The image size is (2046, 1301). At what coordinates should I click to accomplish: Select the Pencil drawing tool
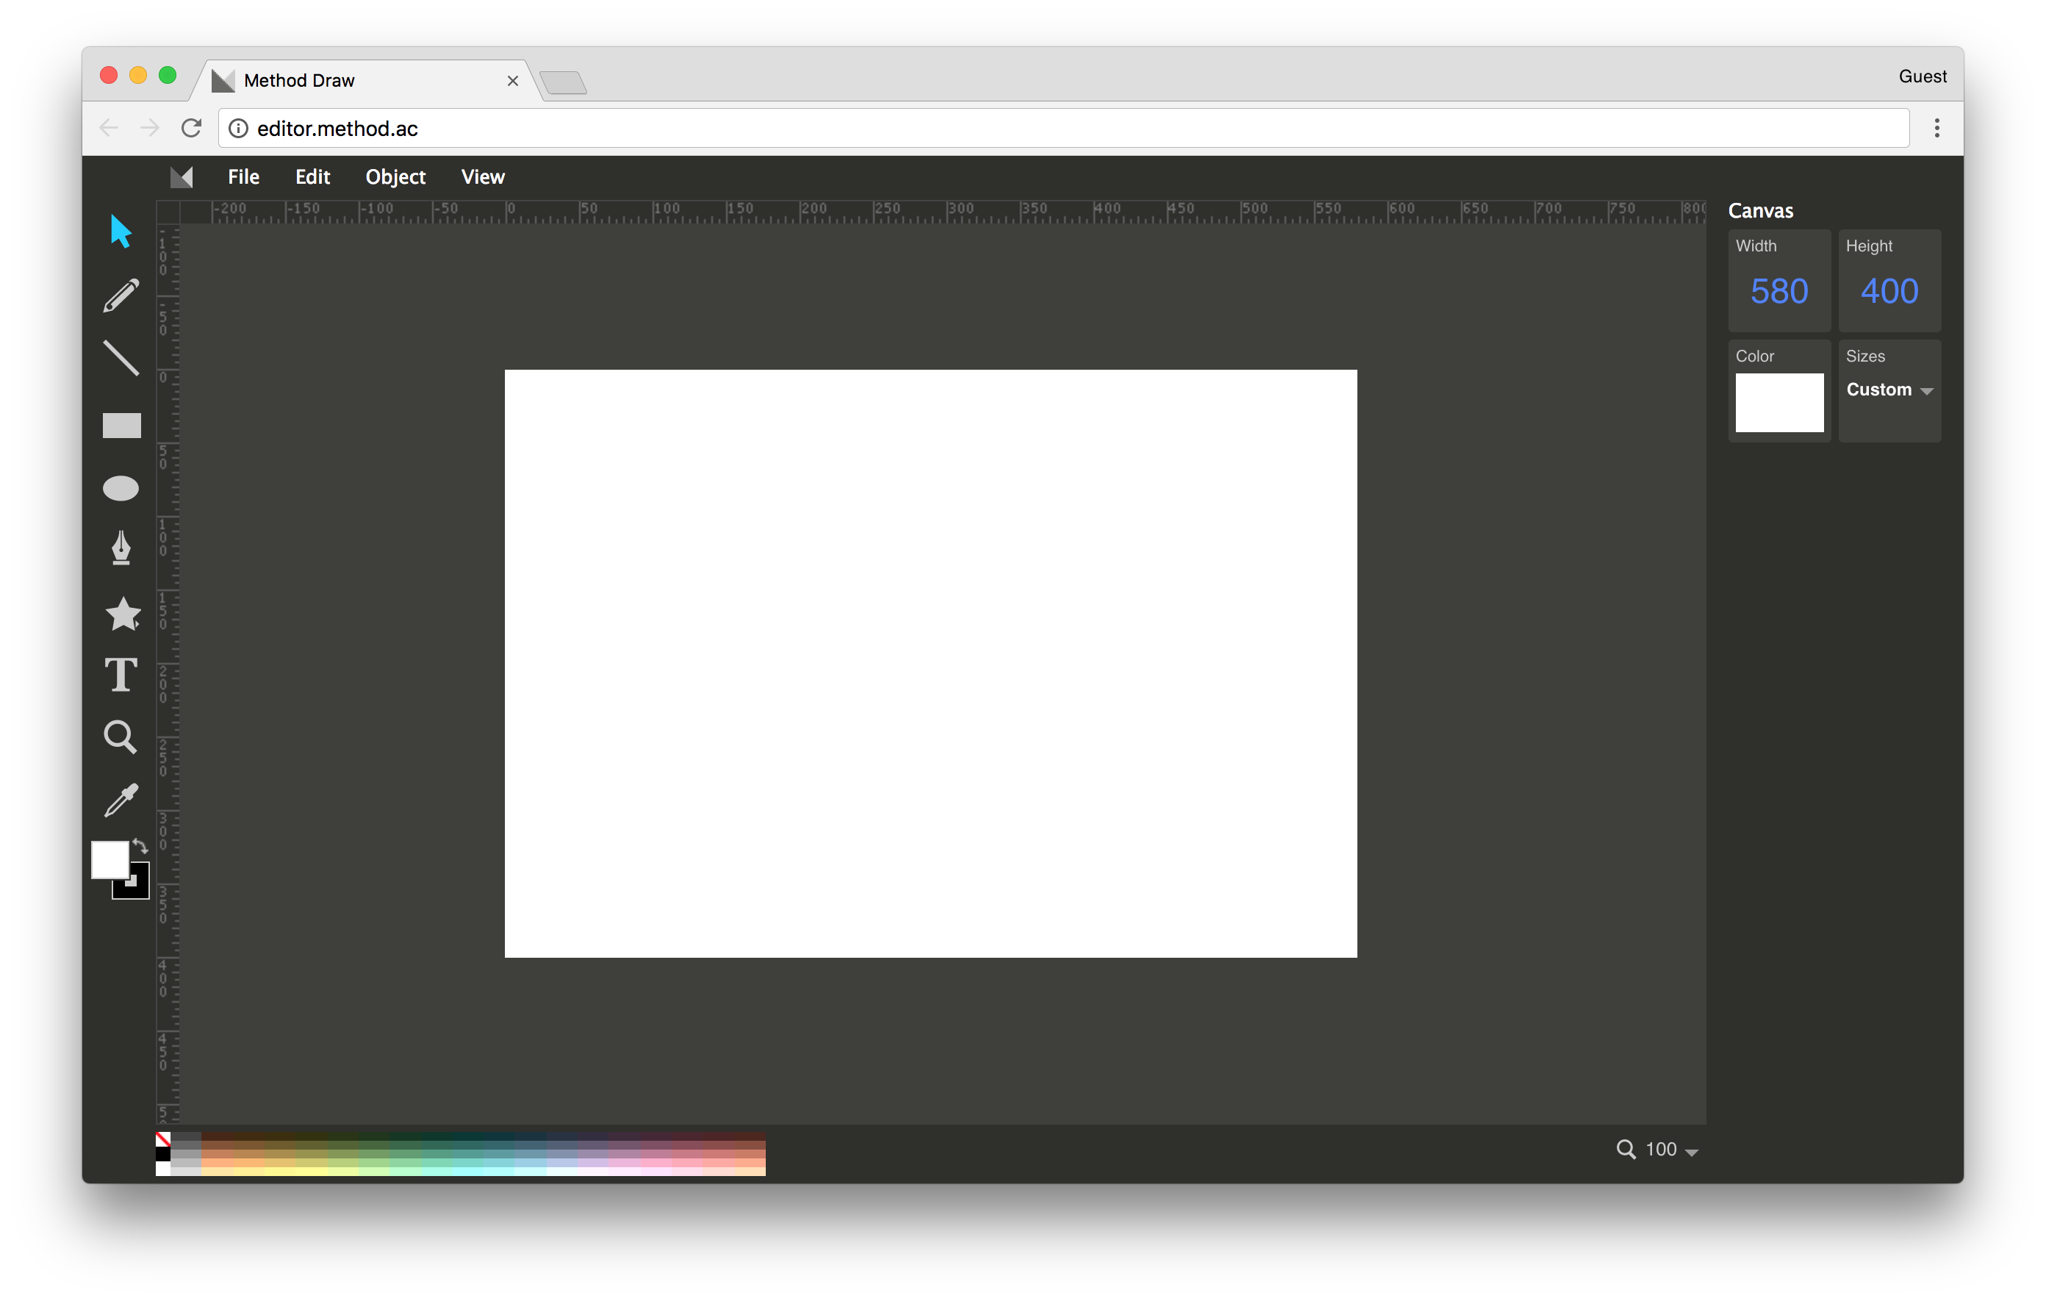pos(121,295)
